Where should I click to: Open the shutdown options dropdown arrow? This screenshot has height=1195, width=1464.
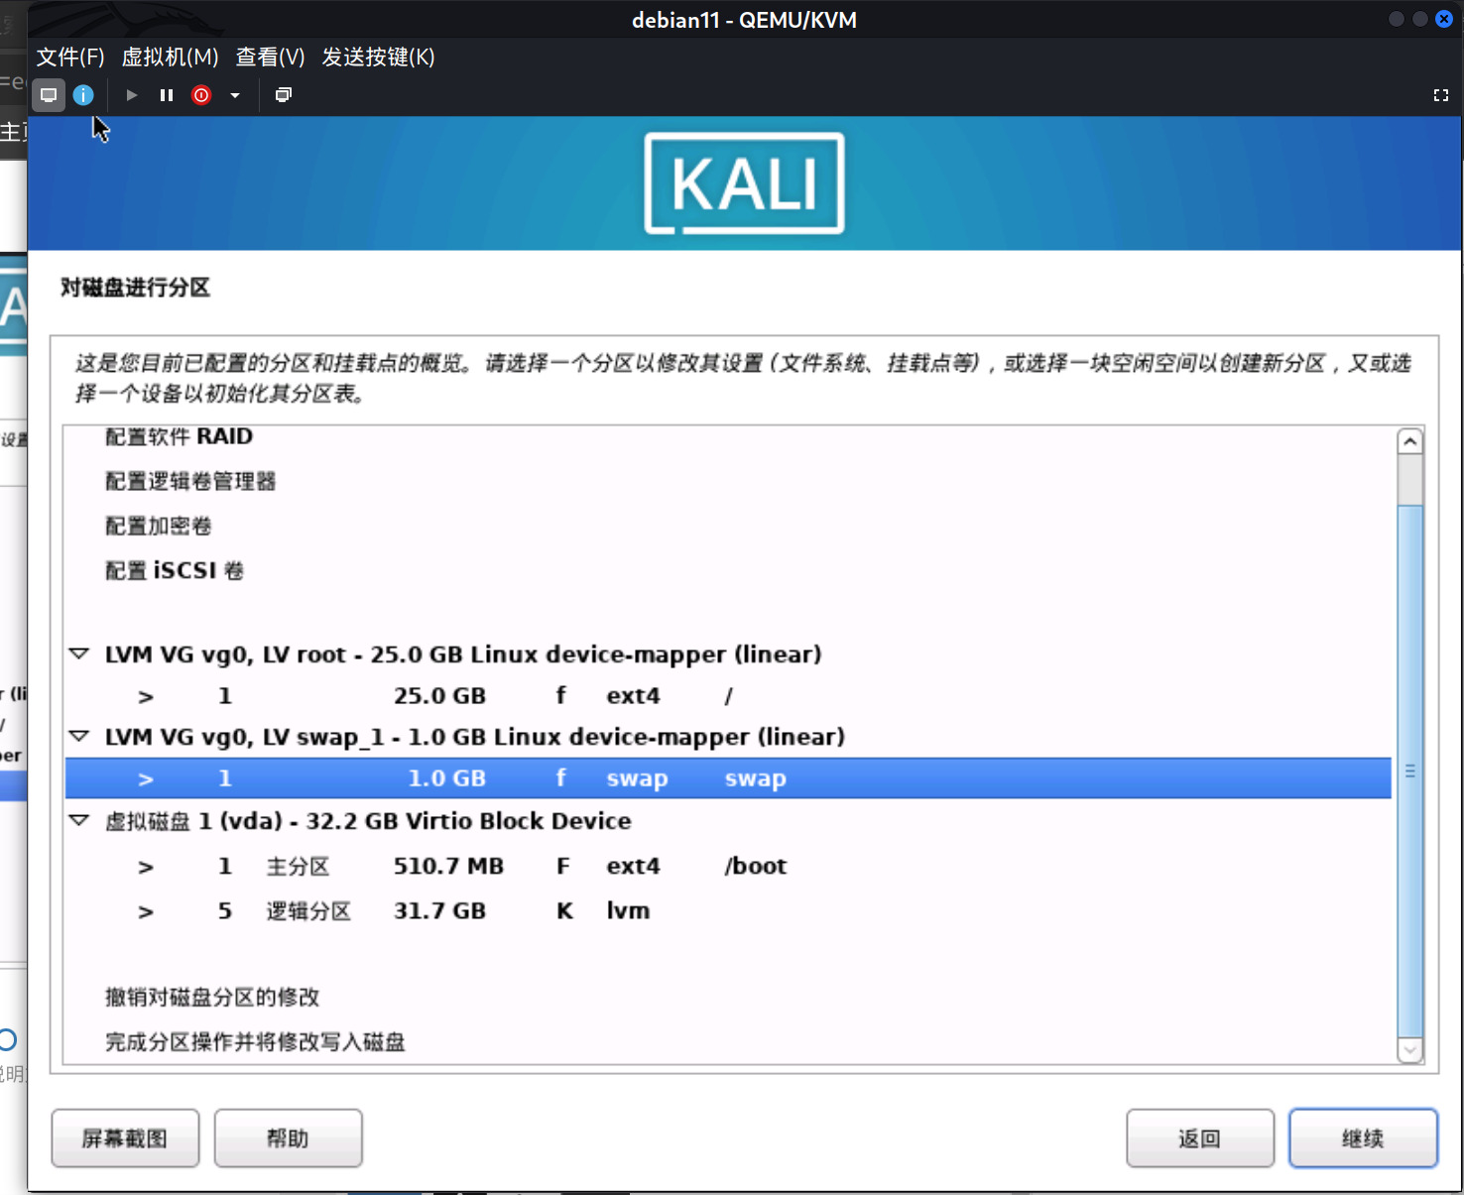point(235,95)
